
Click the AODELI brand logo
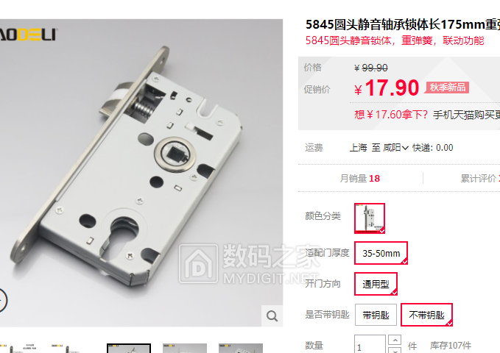(28, 35)
